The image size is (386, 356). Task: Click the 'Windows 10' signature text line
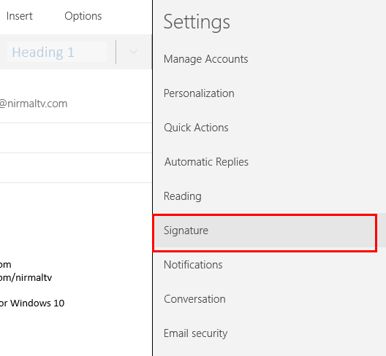coord(32,303)
